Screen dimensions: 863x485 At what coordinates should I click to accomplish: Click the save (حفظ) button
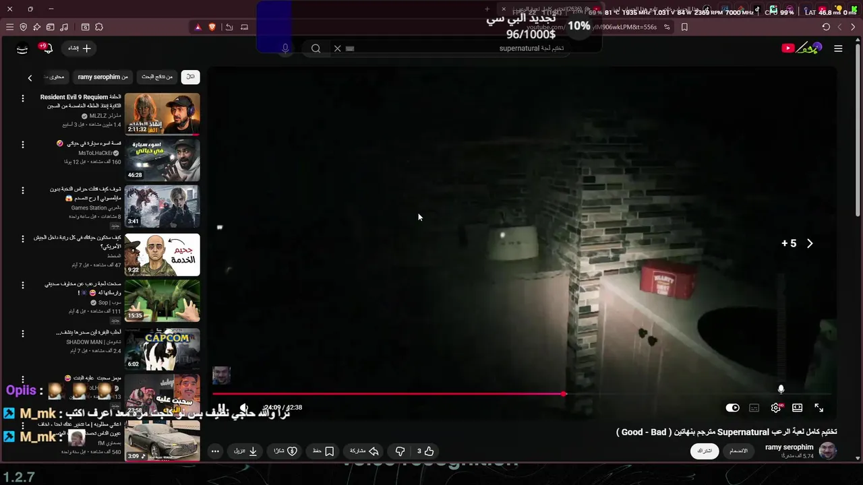point(324,451)
